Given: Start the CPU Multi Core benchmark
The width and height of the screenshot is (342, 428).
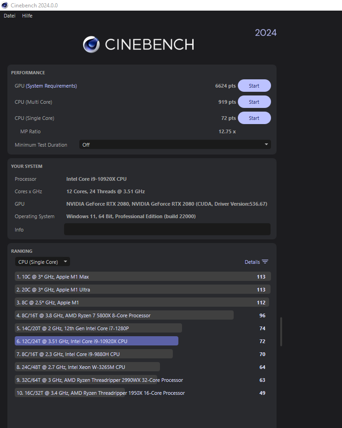Looking at the screenshot, I should click(x=254, y=102).
